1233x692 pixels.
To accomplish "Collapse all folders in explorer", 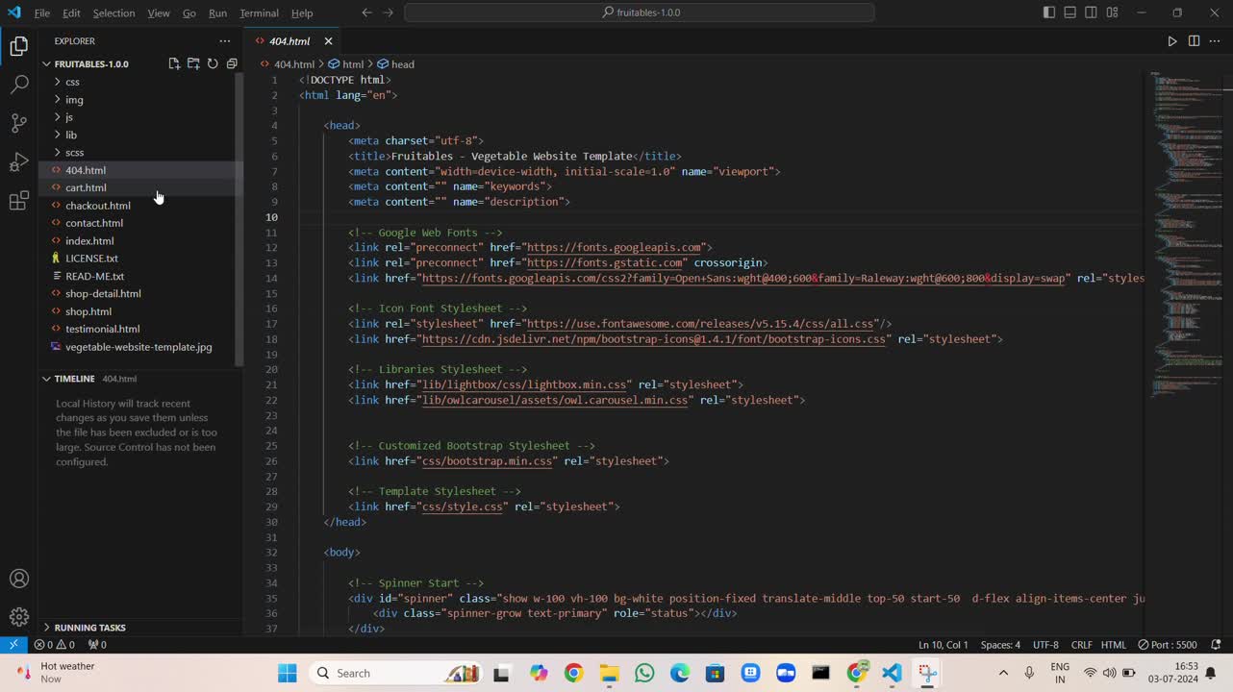I will coord(232,63).
